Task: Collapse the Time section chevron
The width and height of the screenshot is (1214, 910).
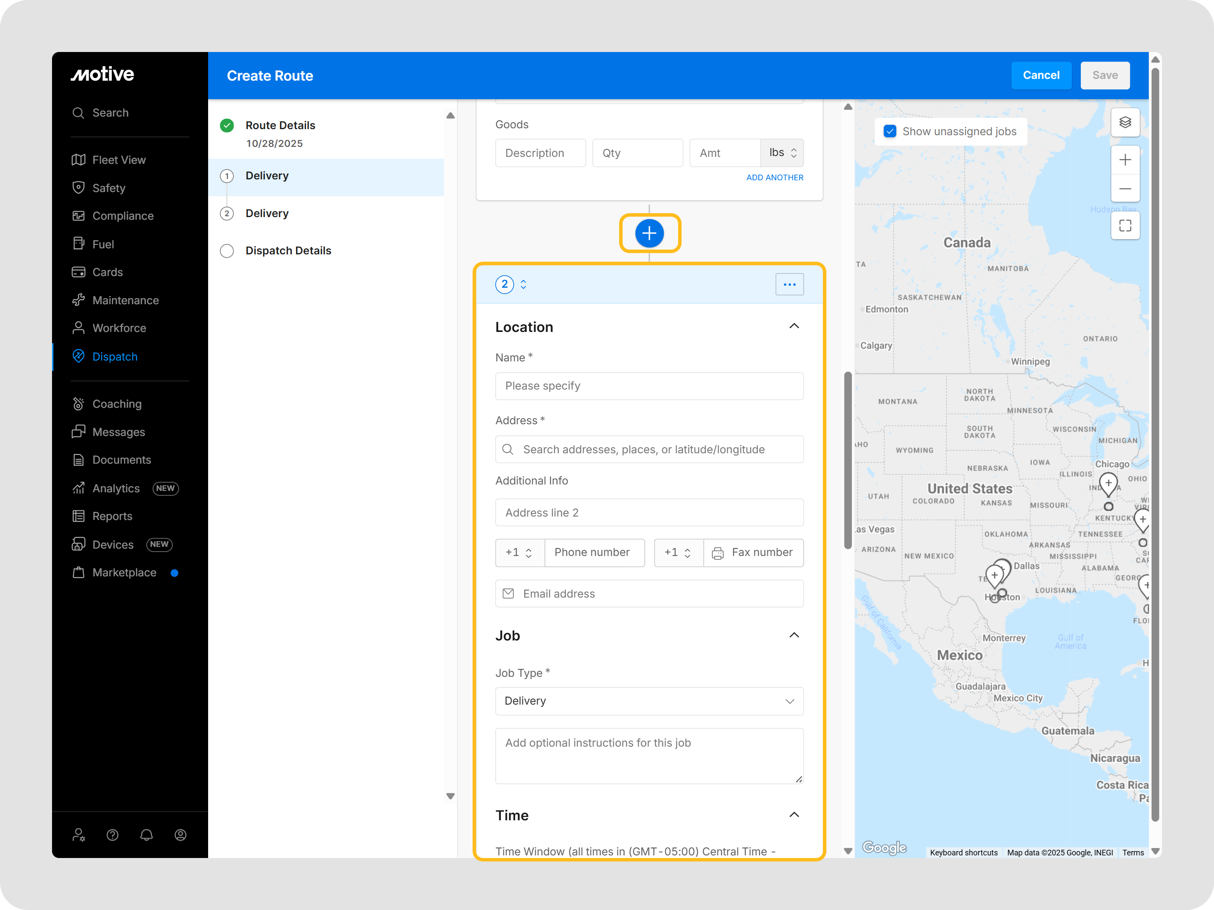Action: tap(793, 815)
